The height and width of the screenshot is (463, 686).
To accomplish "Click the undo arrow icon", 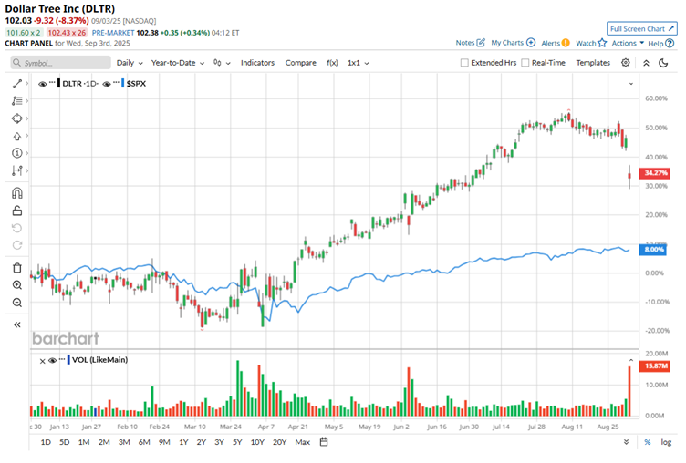I will pyautogui.click(x=17, y=228).
